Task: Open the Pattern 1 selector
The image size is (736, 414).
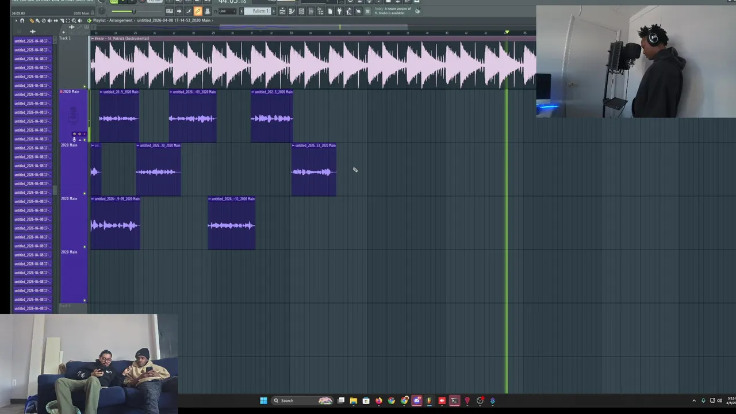Action: pos(257,11)
